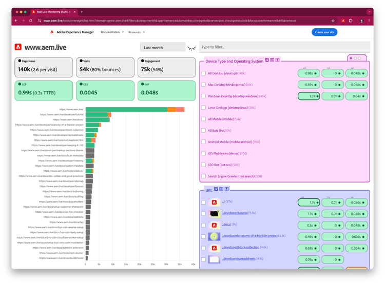Open the docs/ URL link

pyautogui.click(x=226, y=225)
